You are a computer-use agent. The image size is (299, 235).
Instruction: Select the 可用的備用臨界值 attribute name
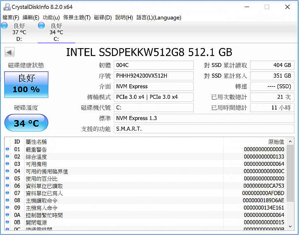(47, 171)
